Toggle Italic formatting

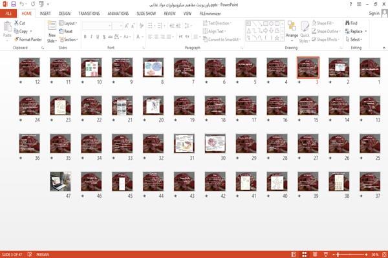tap(91, 37)
